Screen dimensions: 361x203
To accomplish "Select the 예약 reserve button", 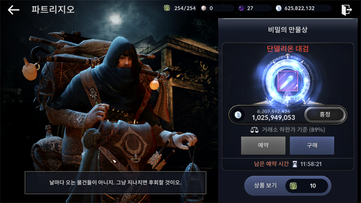I will click(x=263, y=145).
